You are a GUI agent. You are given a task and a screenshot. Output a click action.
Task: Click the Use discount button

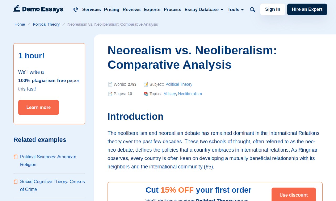pyautogui.click(x=293, y=195)
